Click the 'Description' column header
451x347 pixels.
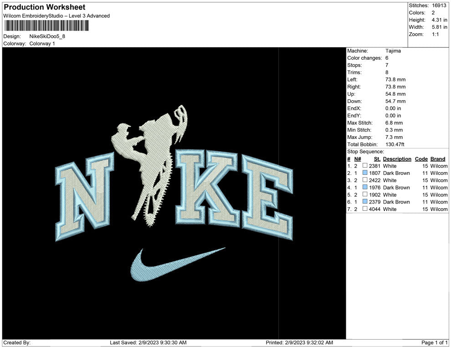tap(397, 159)
